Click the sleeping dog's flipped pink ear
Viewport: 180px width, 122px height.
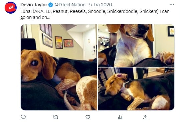[x=121, y=76]
